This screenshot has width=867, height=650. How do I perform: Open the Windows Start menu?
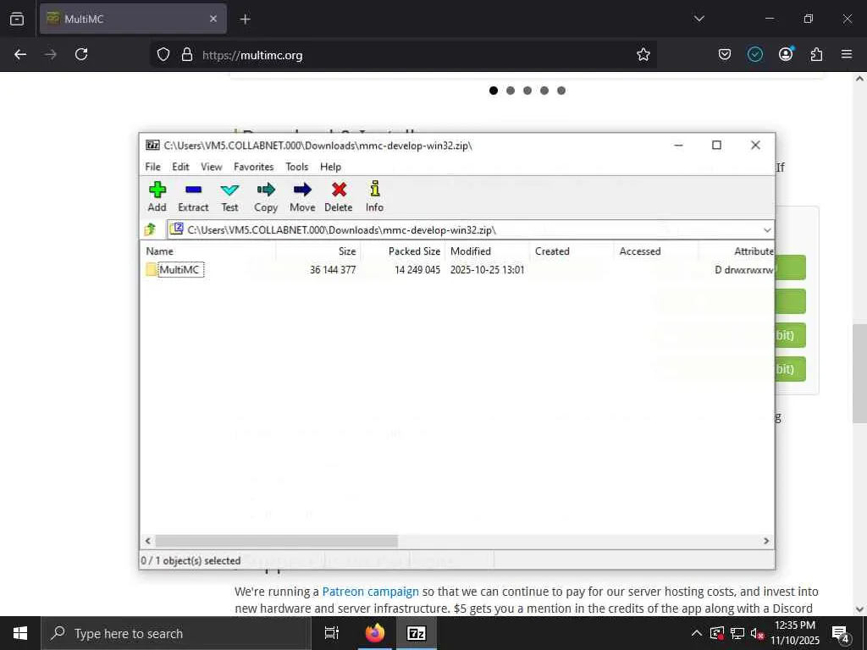click(x=20, y=633)
